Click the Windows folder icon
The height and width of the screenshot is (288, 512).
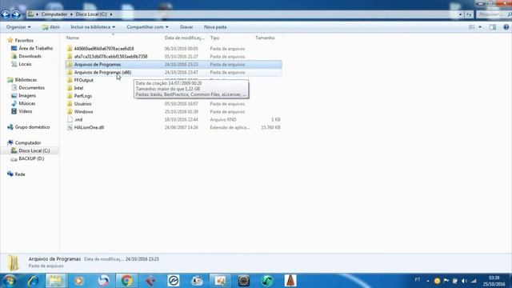(x=70, y=111)
